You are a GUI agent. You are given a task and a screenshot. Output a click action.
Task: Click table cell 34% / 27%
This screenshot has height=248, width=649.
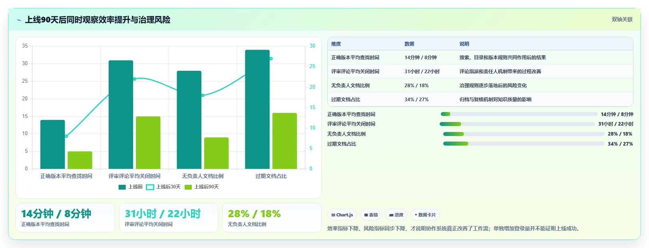pyautogui.click(x=416, y=100)
